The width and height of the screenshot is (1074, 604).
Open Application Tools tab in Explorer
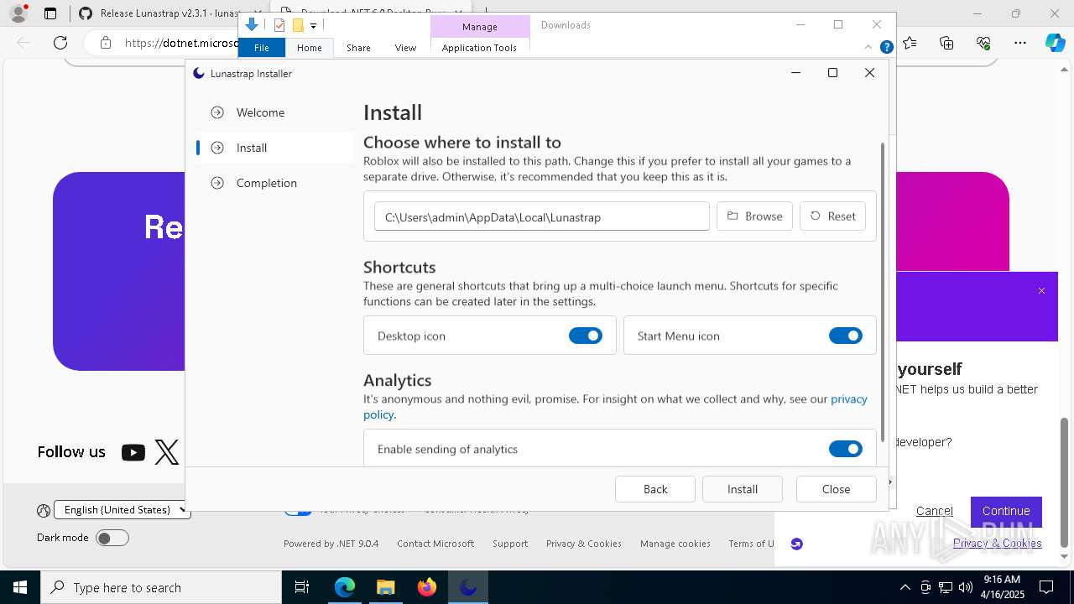pyautogui.click(x=479, y=48)
